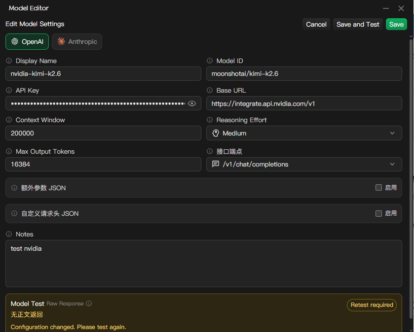414x332 pixels.
Task: Enable the 自定义请求头 JSON checkbox
Action: click(x=378, y=213)
